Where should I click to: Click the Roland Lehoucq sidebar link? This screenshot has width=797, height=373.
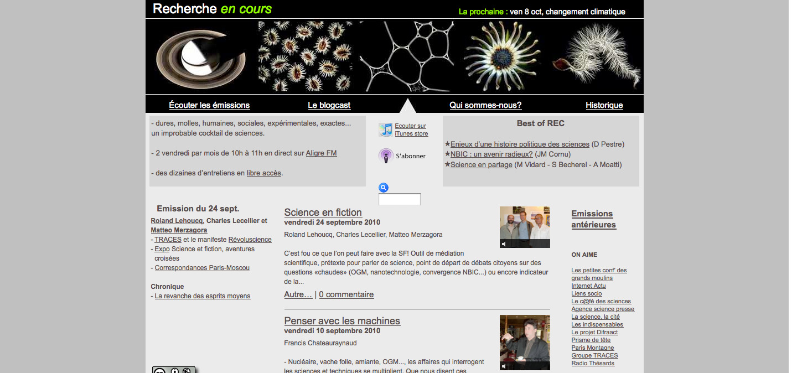177,221
